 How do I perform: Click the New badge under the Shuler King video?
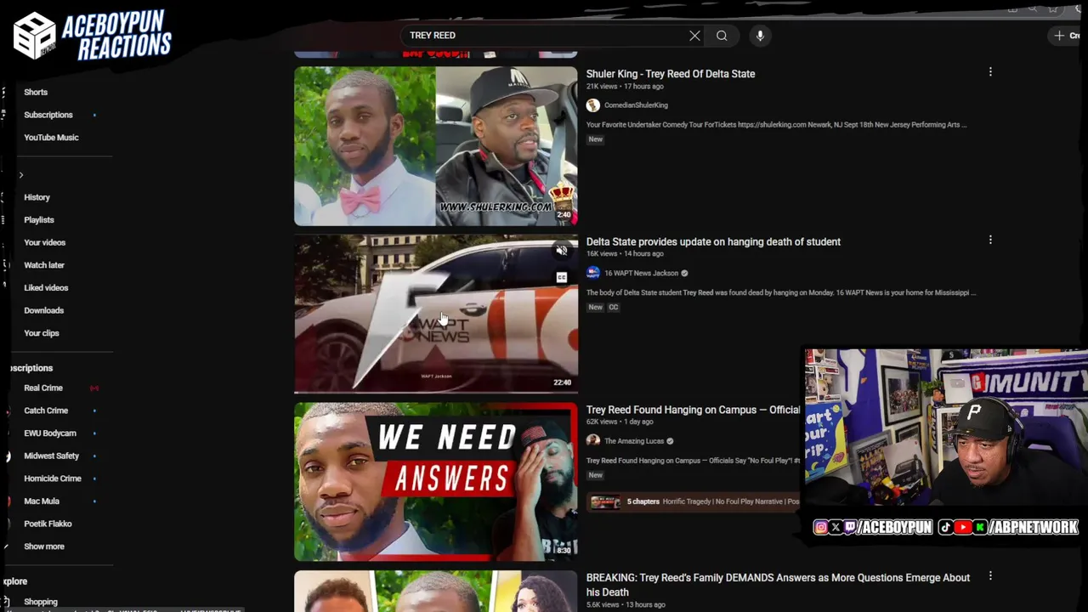click(x=595, y=139)
